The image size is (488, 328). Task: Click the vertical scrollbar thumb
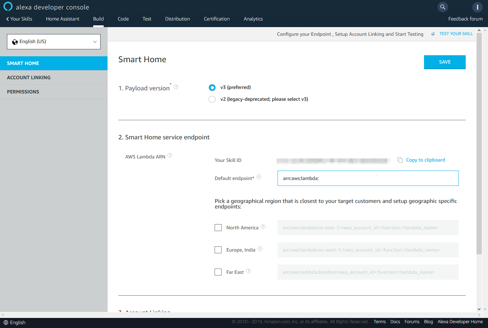click(x=479, y=144)
